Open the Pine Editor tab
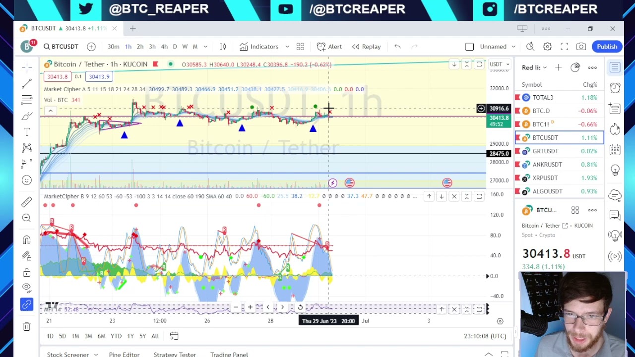This screenshot has width=635, height=357. pyautogui.click(x=124, y=354)
